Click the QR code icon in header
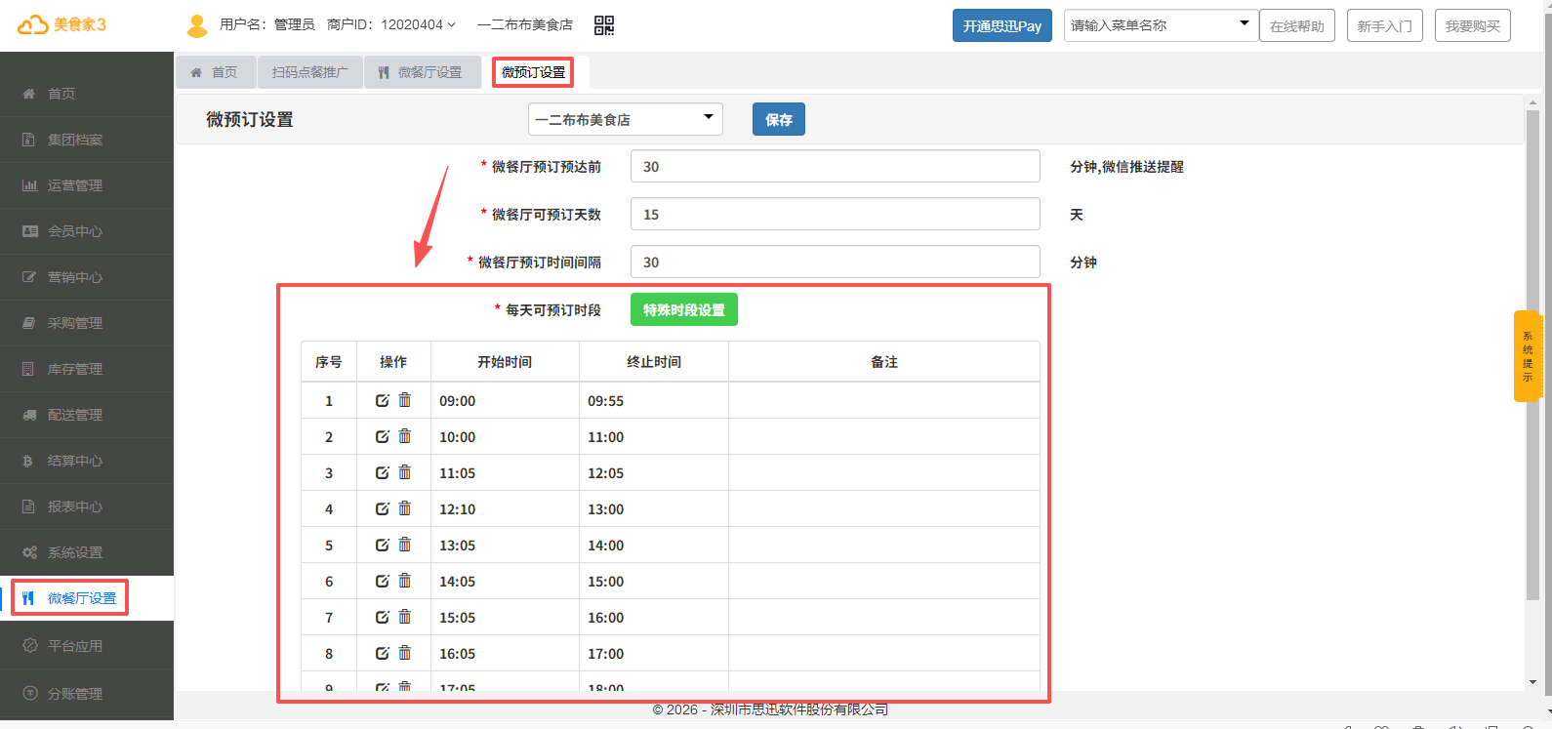Viewport: 1552px width, 729px height. pyautogui.click(x=604, y=25)
